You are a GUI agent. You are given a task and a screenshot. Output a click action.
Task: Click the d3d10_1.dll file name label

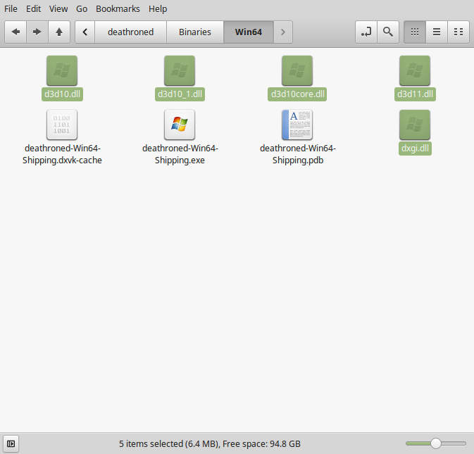click(180, 94)
